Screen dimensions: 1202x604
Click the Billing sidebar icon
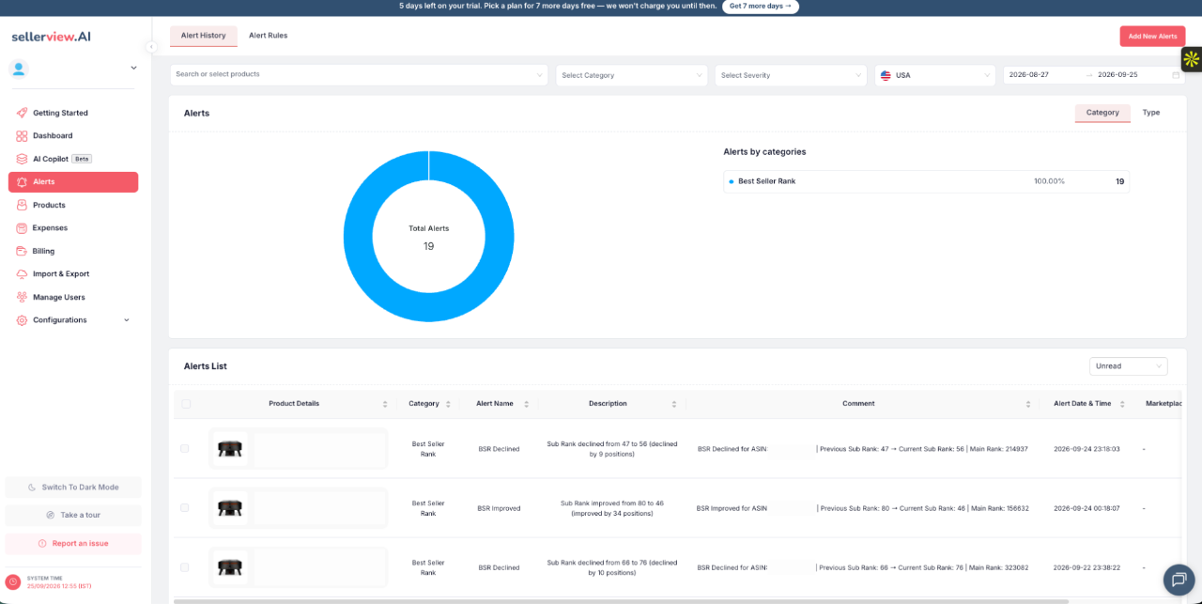(x=22, y=251)
